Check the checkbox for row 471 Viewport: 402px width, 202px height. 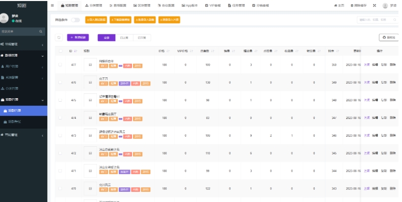pyautogui.click(x=60, y=171)
